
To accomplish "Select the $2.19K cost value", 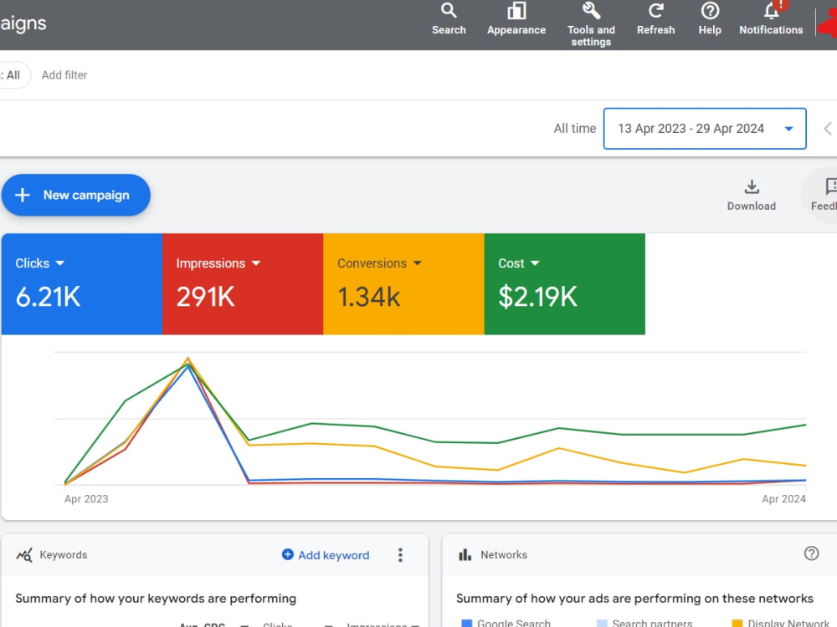I will (x=537, y=297).
